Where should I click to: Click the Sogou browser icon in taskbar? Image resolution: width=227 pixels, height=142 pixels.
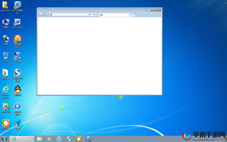click(69, 139)
